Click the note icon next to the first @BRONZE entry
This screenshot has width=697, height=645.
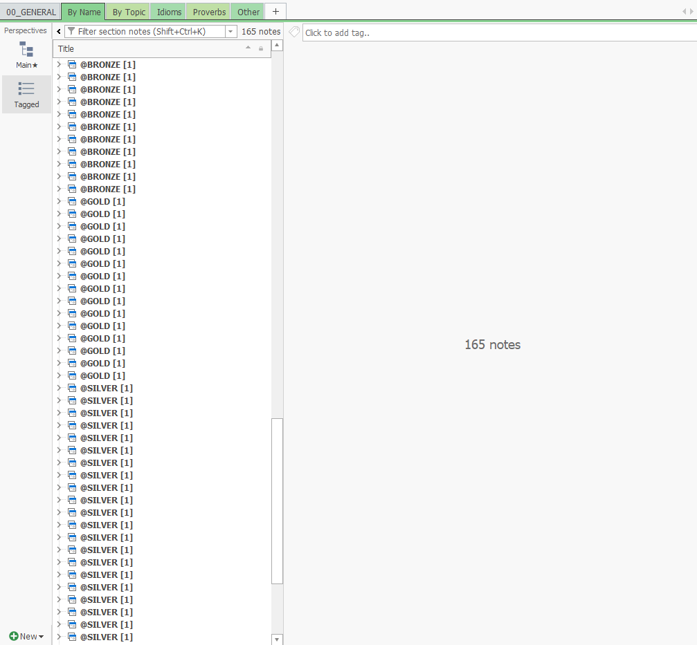pos(72,64)
